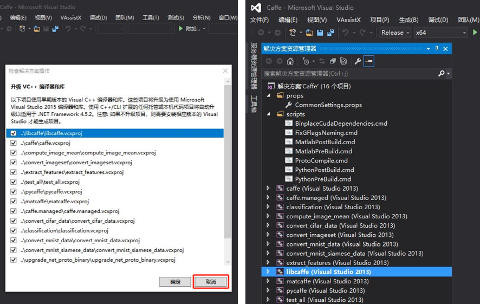This screenshot has height=304, width=480.
Task: Click the 服务器资源管理器 side tab
Action: pyautogui.click(x=254, y=66)
